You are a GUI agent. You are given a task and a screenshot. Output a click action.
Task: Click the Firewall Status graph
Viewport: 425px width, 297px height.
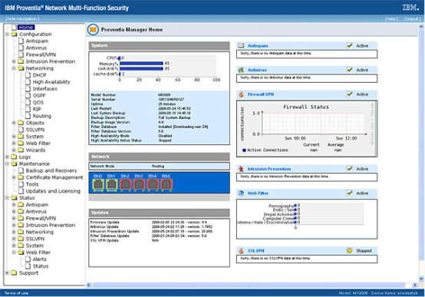[307, 129]
